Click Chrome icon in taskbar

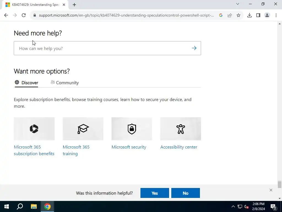click(47, 206)
